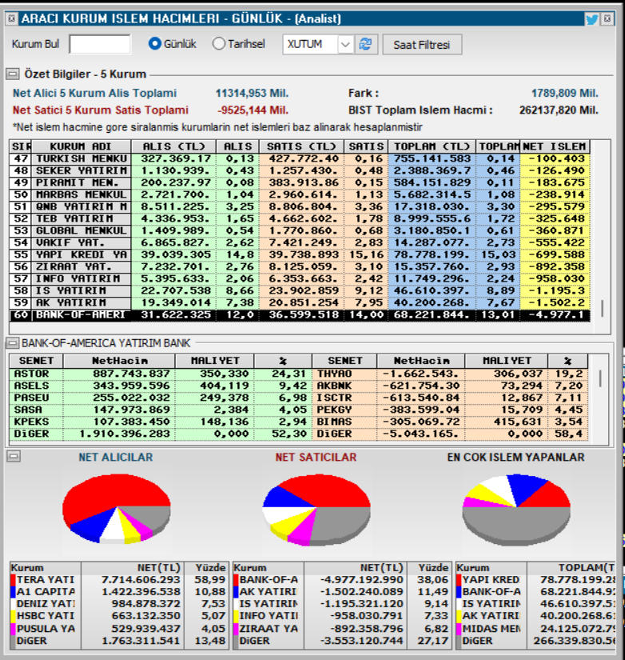Click the yellow swatch next to HSBC YATI

pyautogui.click(x=13, y=616)
